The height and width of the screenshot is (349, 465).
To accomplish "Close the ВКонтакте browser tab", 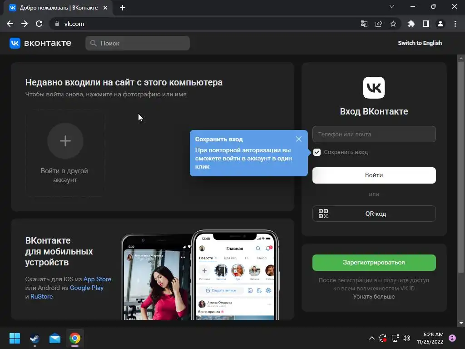I will [x=105, y=8].
